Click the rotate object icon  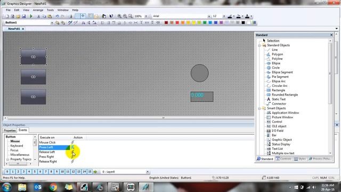click(94, 22)
